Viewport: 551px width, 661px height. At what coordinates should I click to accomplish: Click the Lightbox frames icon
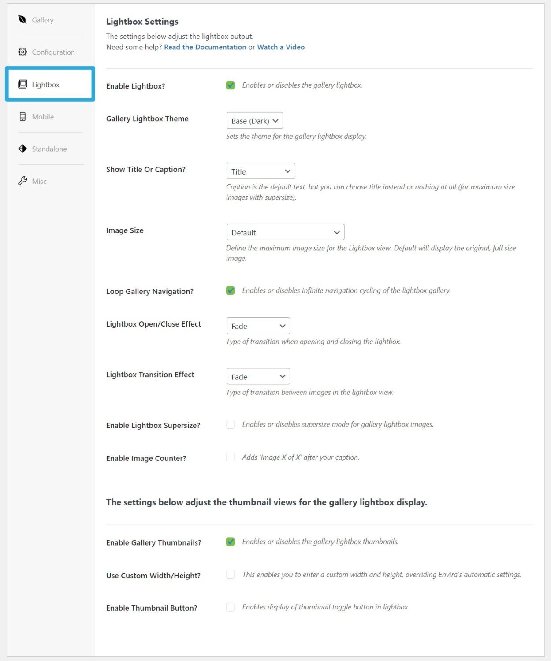[22, 84]
